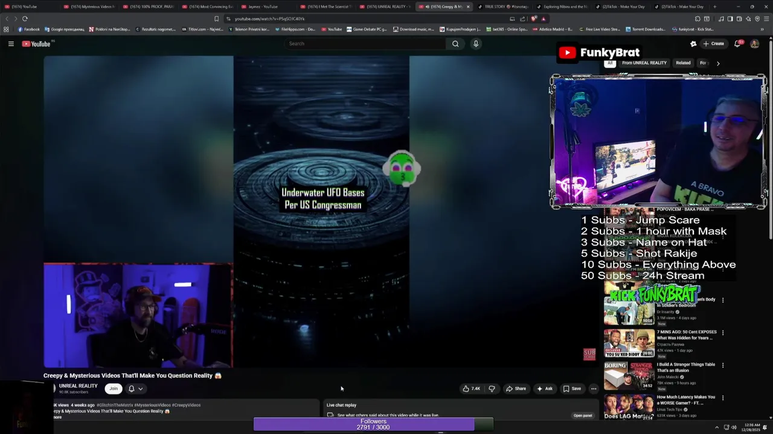The image size is (773, 434).
Task: Click the share page icon in the address bar
Action: point(522,19)
